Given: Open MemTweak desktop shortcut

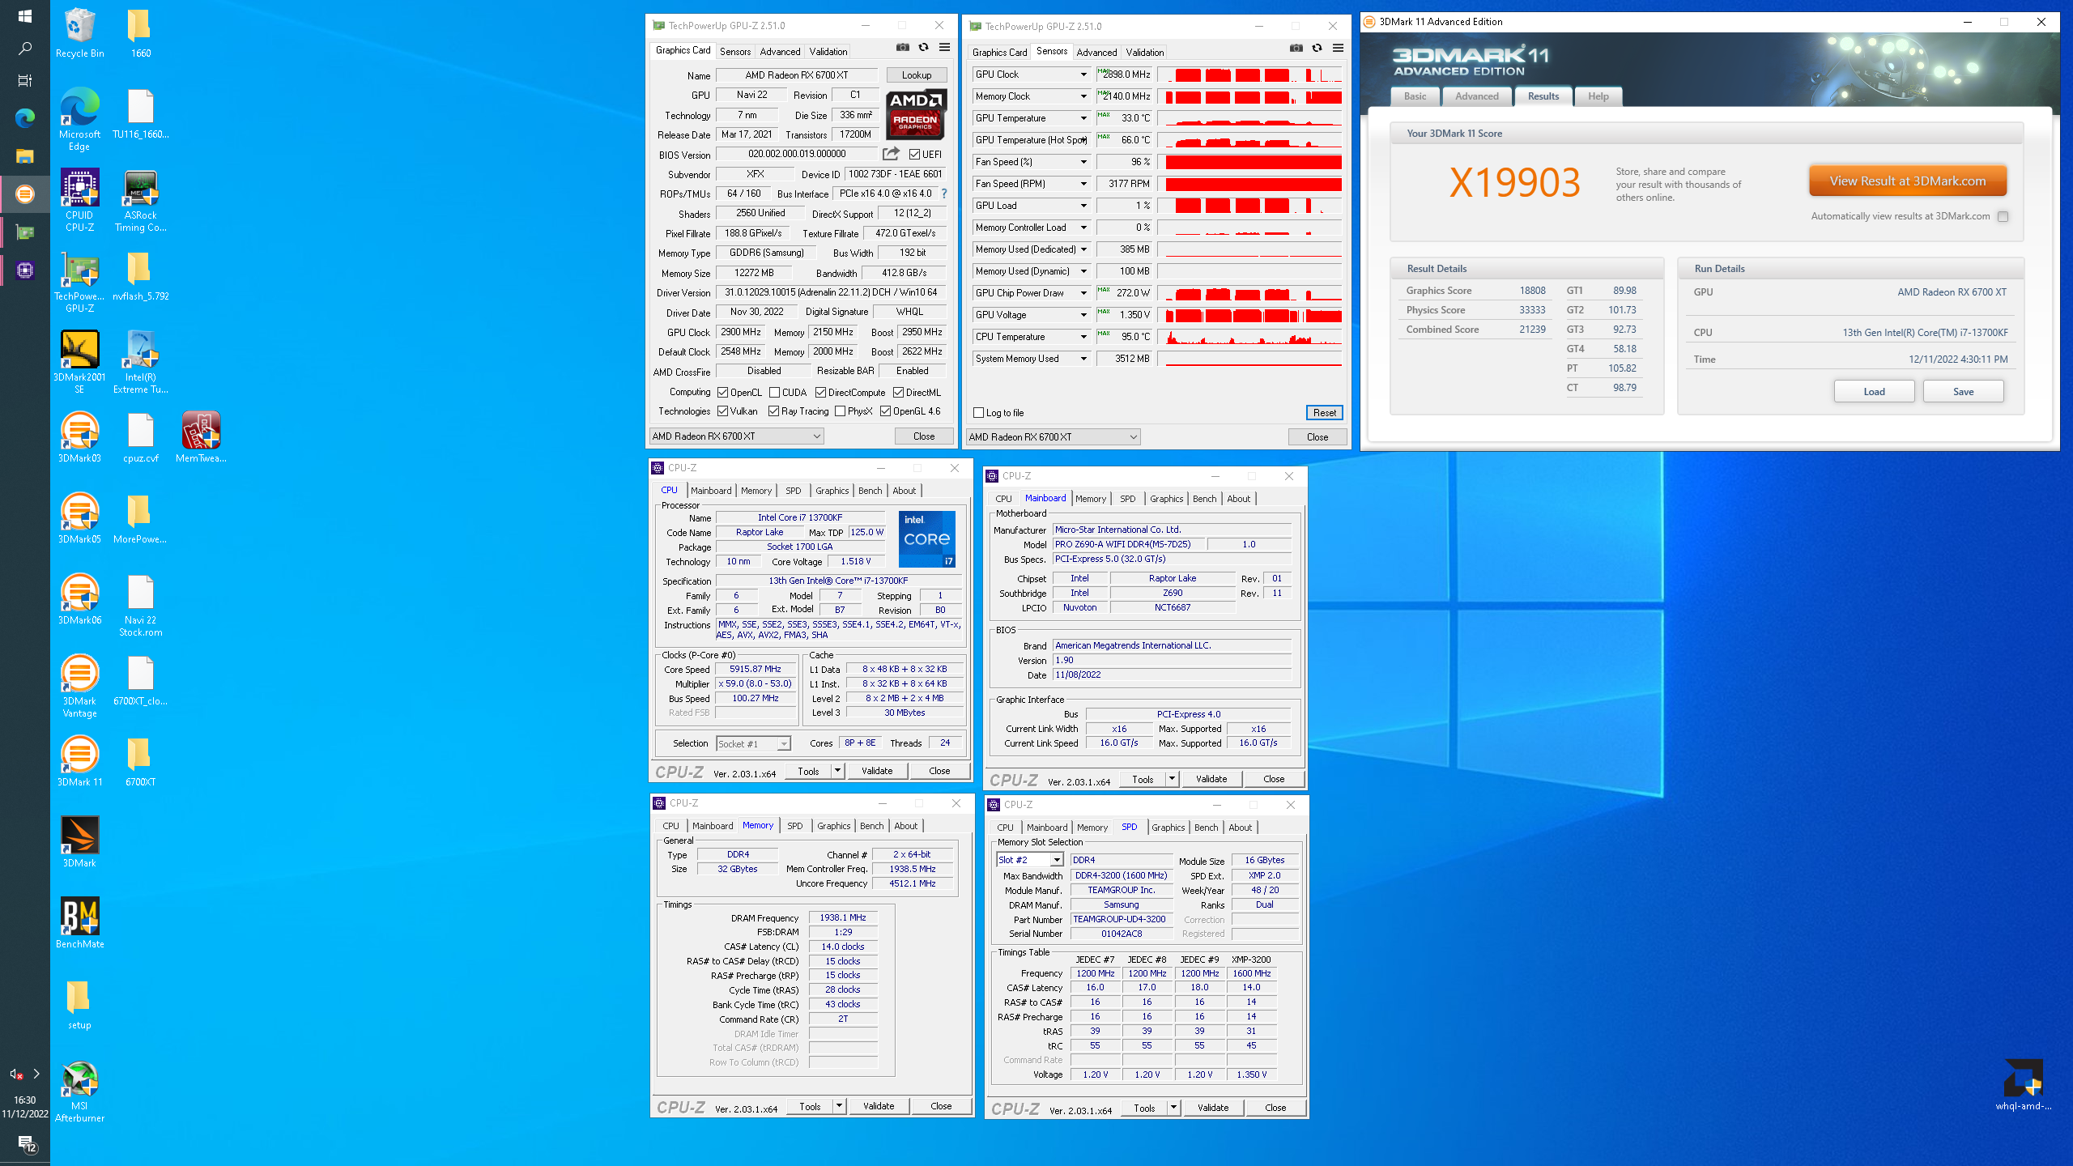Looking at the screenshot, I should point(201,437).
